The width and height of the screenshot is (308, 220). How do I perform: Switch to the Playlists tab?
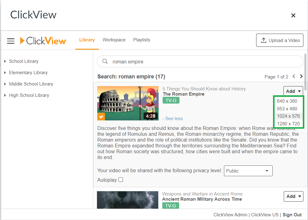click(x=142, y=40)
